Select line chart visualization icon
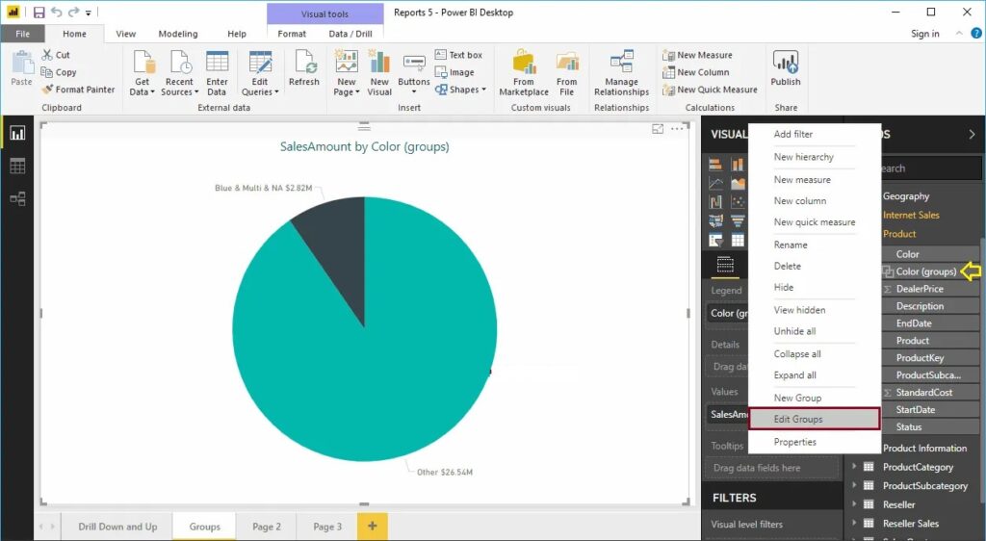This screenshot has width=986, height=541. tap(715, 184)
